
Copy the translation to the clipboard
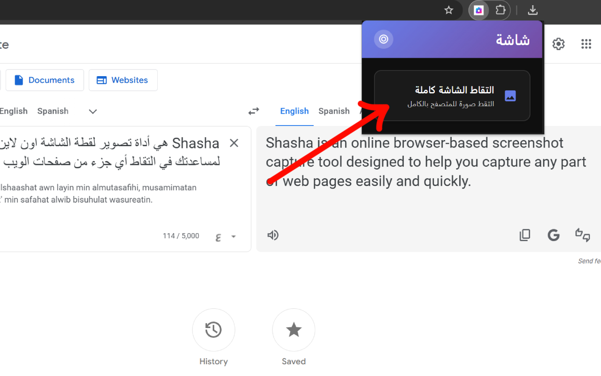[x=524, y=235]
